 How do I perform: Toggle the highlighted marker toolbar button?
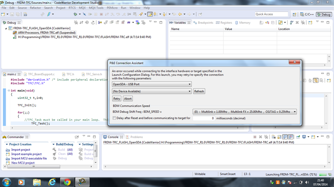click(x=150, y=14)
